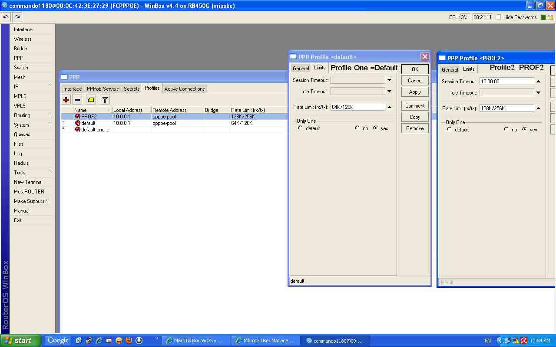
Task: Select Only One 'no' in PROF2 profile
Action: [x=506, y=129]
